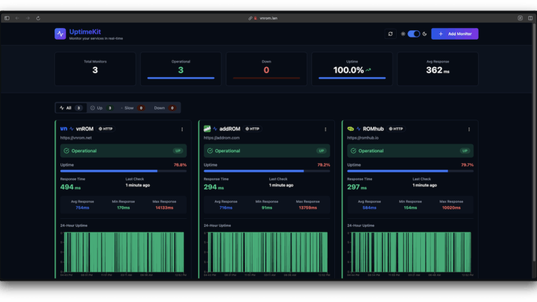Open the addROM three-dot options menu

pyautogui.click(x=326, y=129)
